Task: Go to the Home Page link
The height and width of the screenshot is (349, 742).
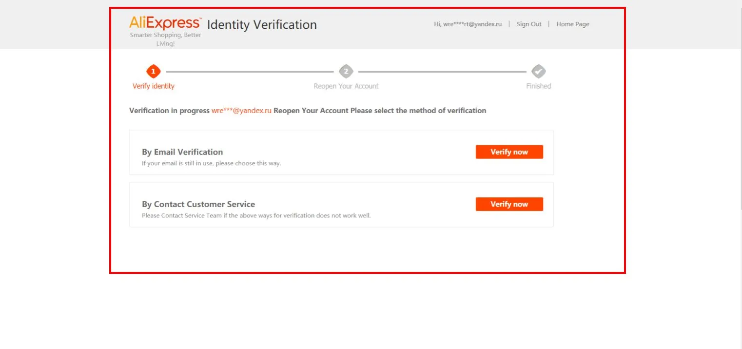Action: pyautogui.click(x=573, y=24)
